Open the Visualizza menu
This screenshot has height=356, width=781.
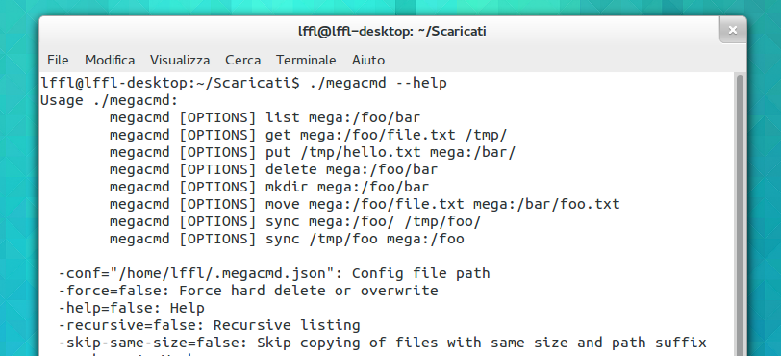point(180,60)
